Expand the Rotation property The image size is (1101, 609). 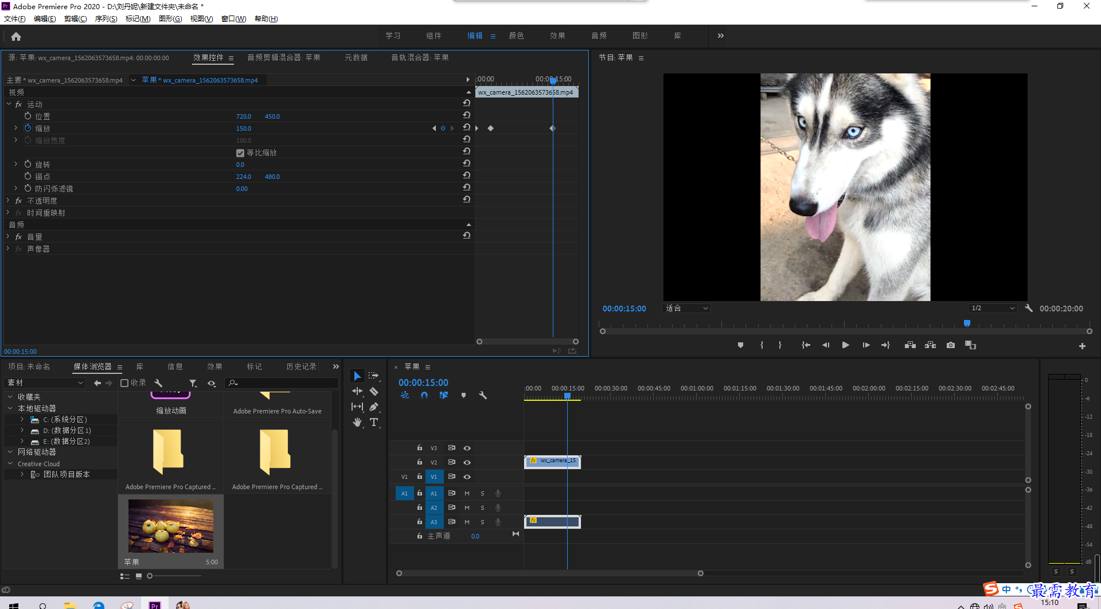[x=16, y=164]
